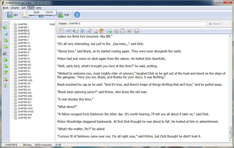This screenshot has width=234, height=148.
Task: Click the down arrow of the text scrollbar
Action: click(230, 140)
